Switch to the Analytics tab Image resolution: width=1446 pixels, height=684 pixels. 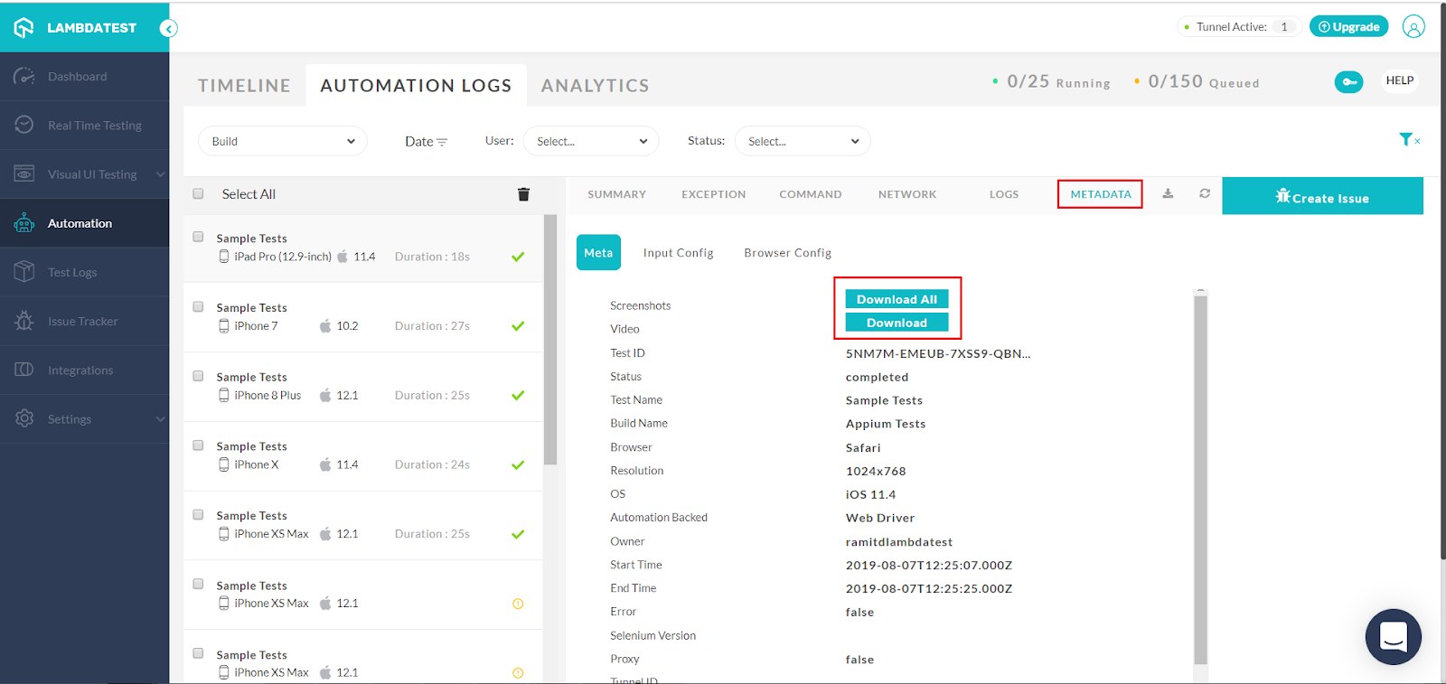[x=595, y=86]
